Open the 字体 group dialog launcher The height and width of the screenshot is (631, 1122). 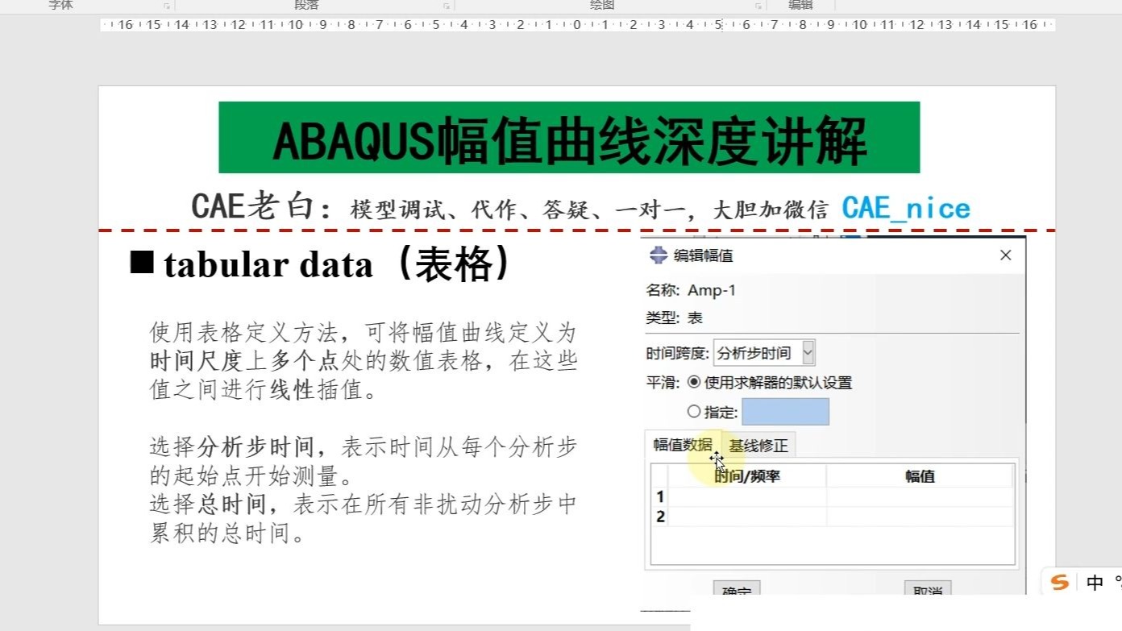click(x=167, y=6)
